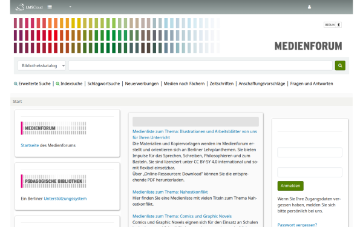
Task: Focus the main catalog search field
Action: click(200, 66)
